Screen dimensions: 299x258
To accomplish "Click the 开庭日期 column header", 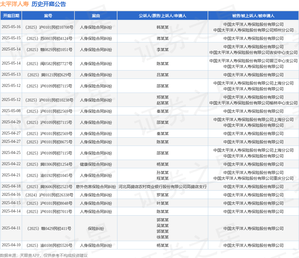I will pos(11,16).
